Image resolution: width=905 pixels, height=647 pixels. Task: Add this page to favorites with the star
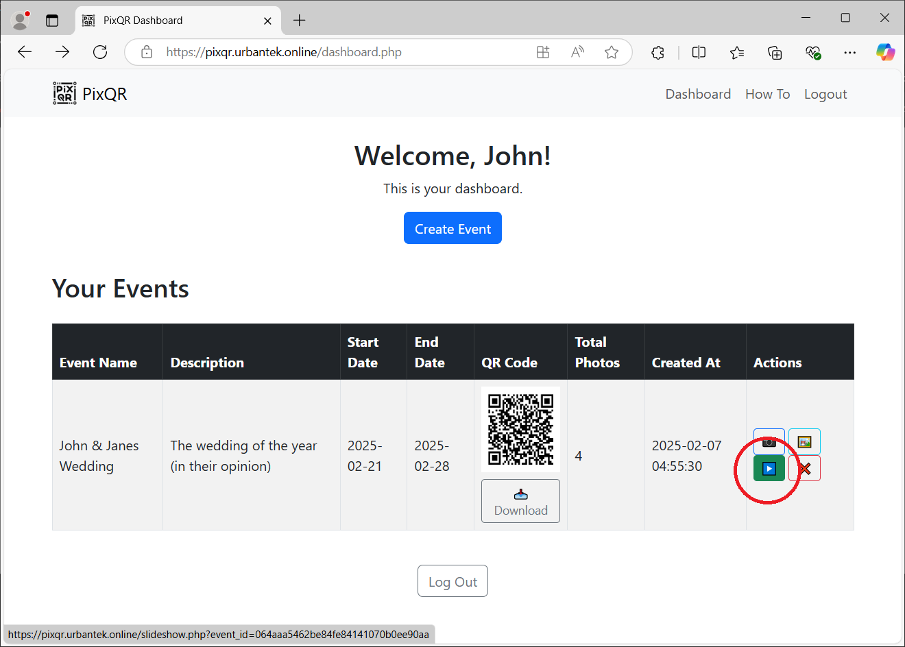(x=612, y=52)
